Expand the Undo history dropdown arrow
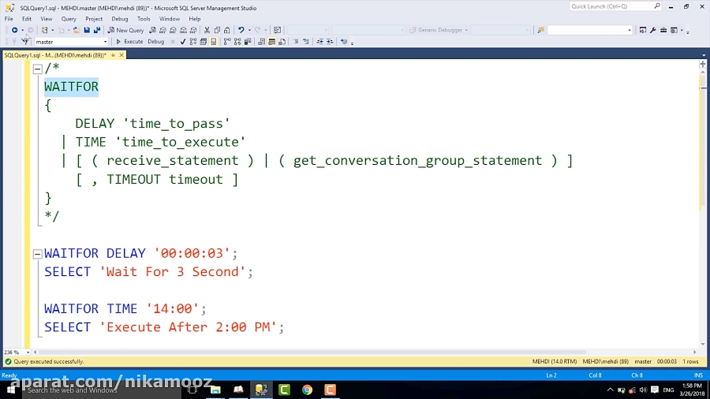 click(x=249, y=30)
